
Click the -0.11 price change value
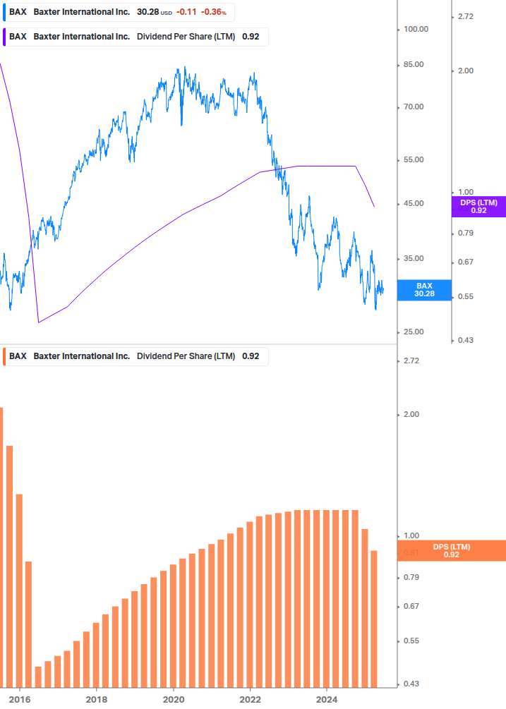pyautogui.click(x=187, y=12)
